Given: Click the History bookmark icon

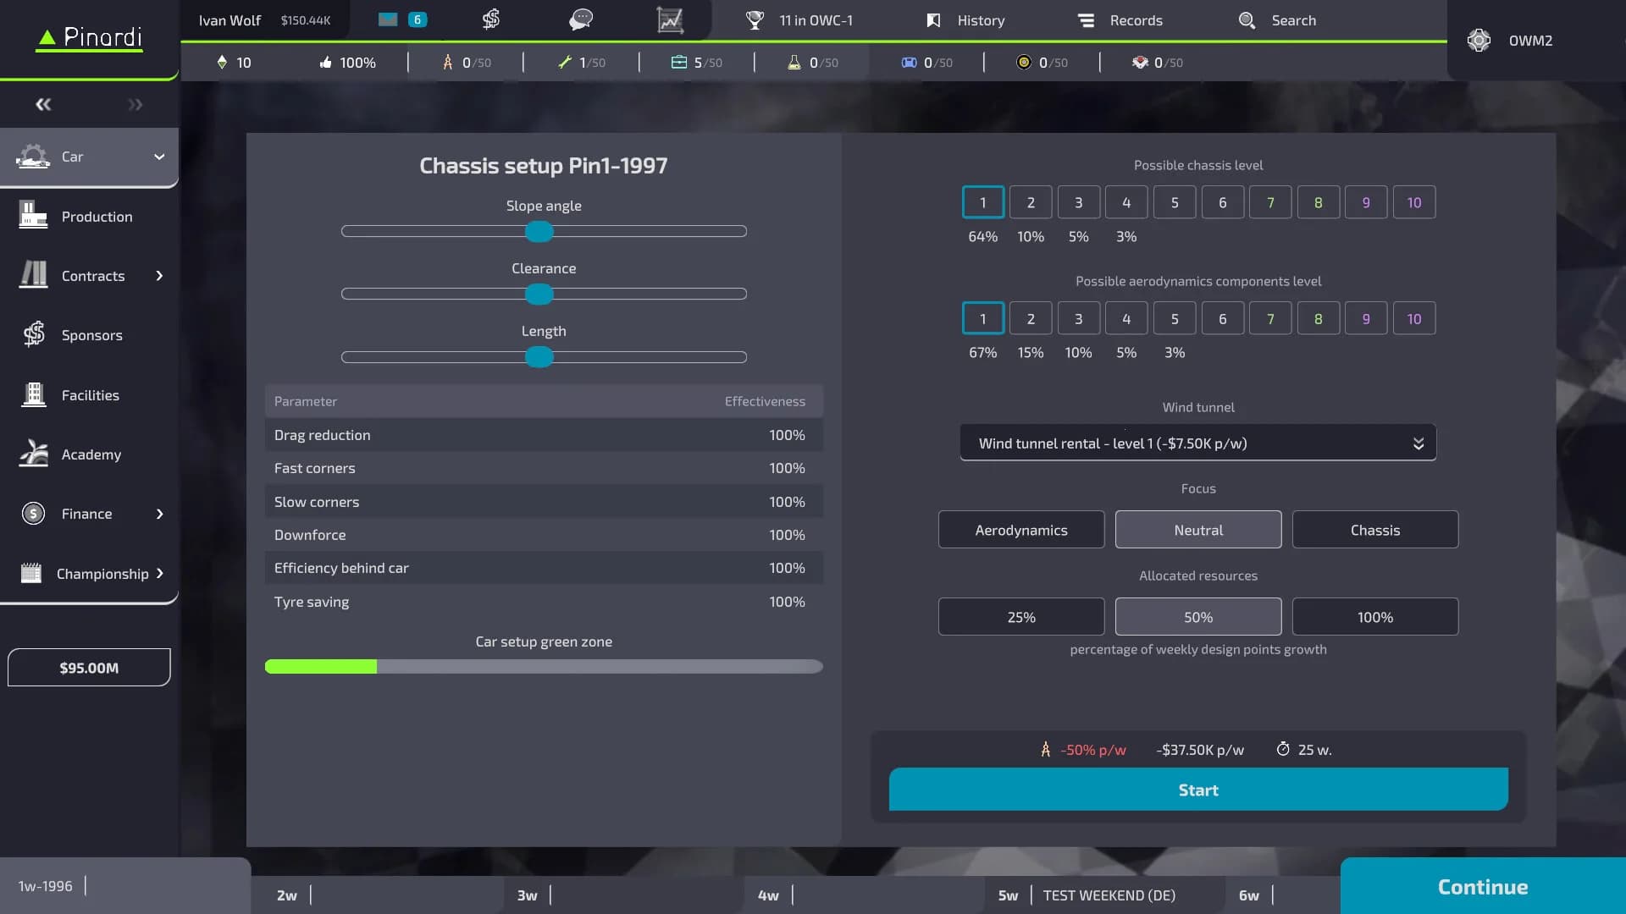Looking at the screenshot, I should coord(933,20).
